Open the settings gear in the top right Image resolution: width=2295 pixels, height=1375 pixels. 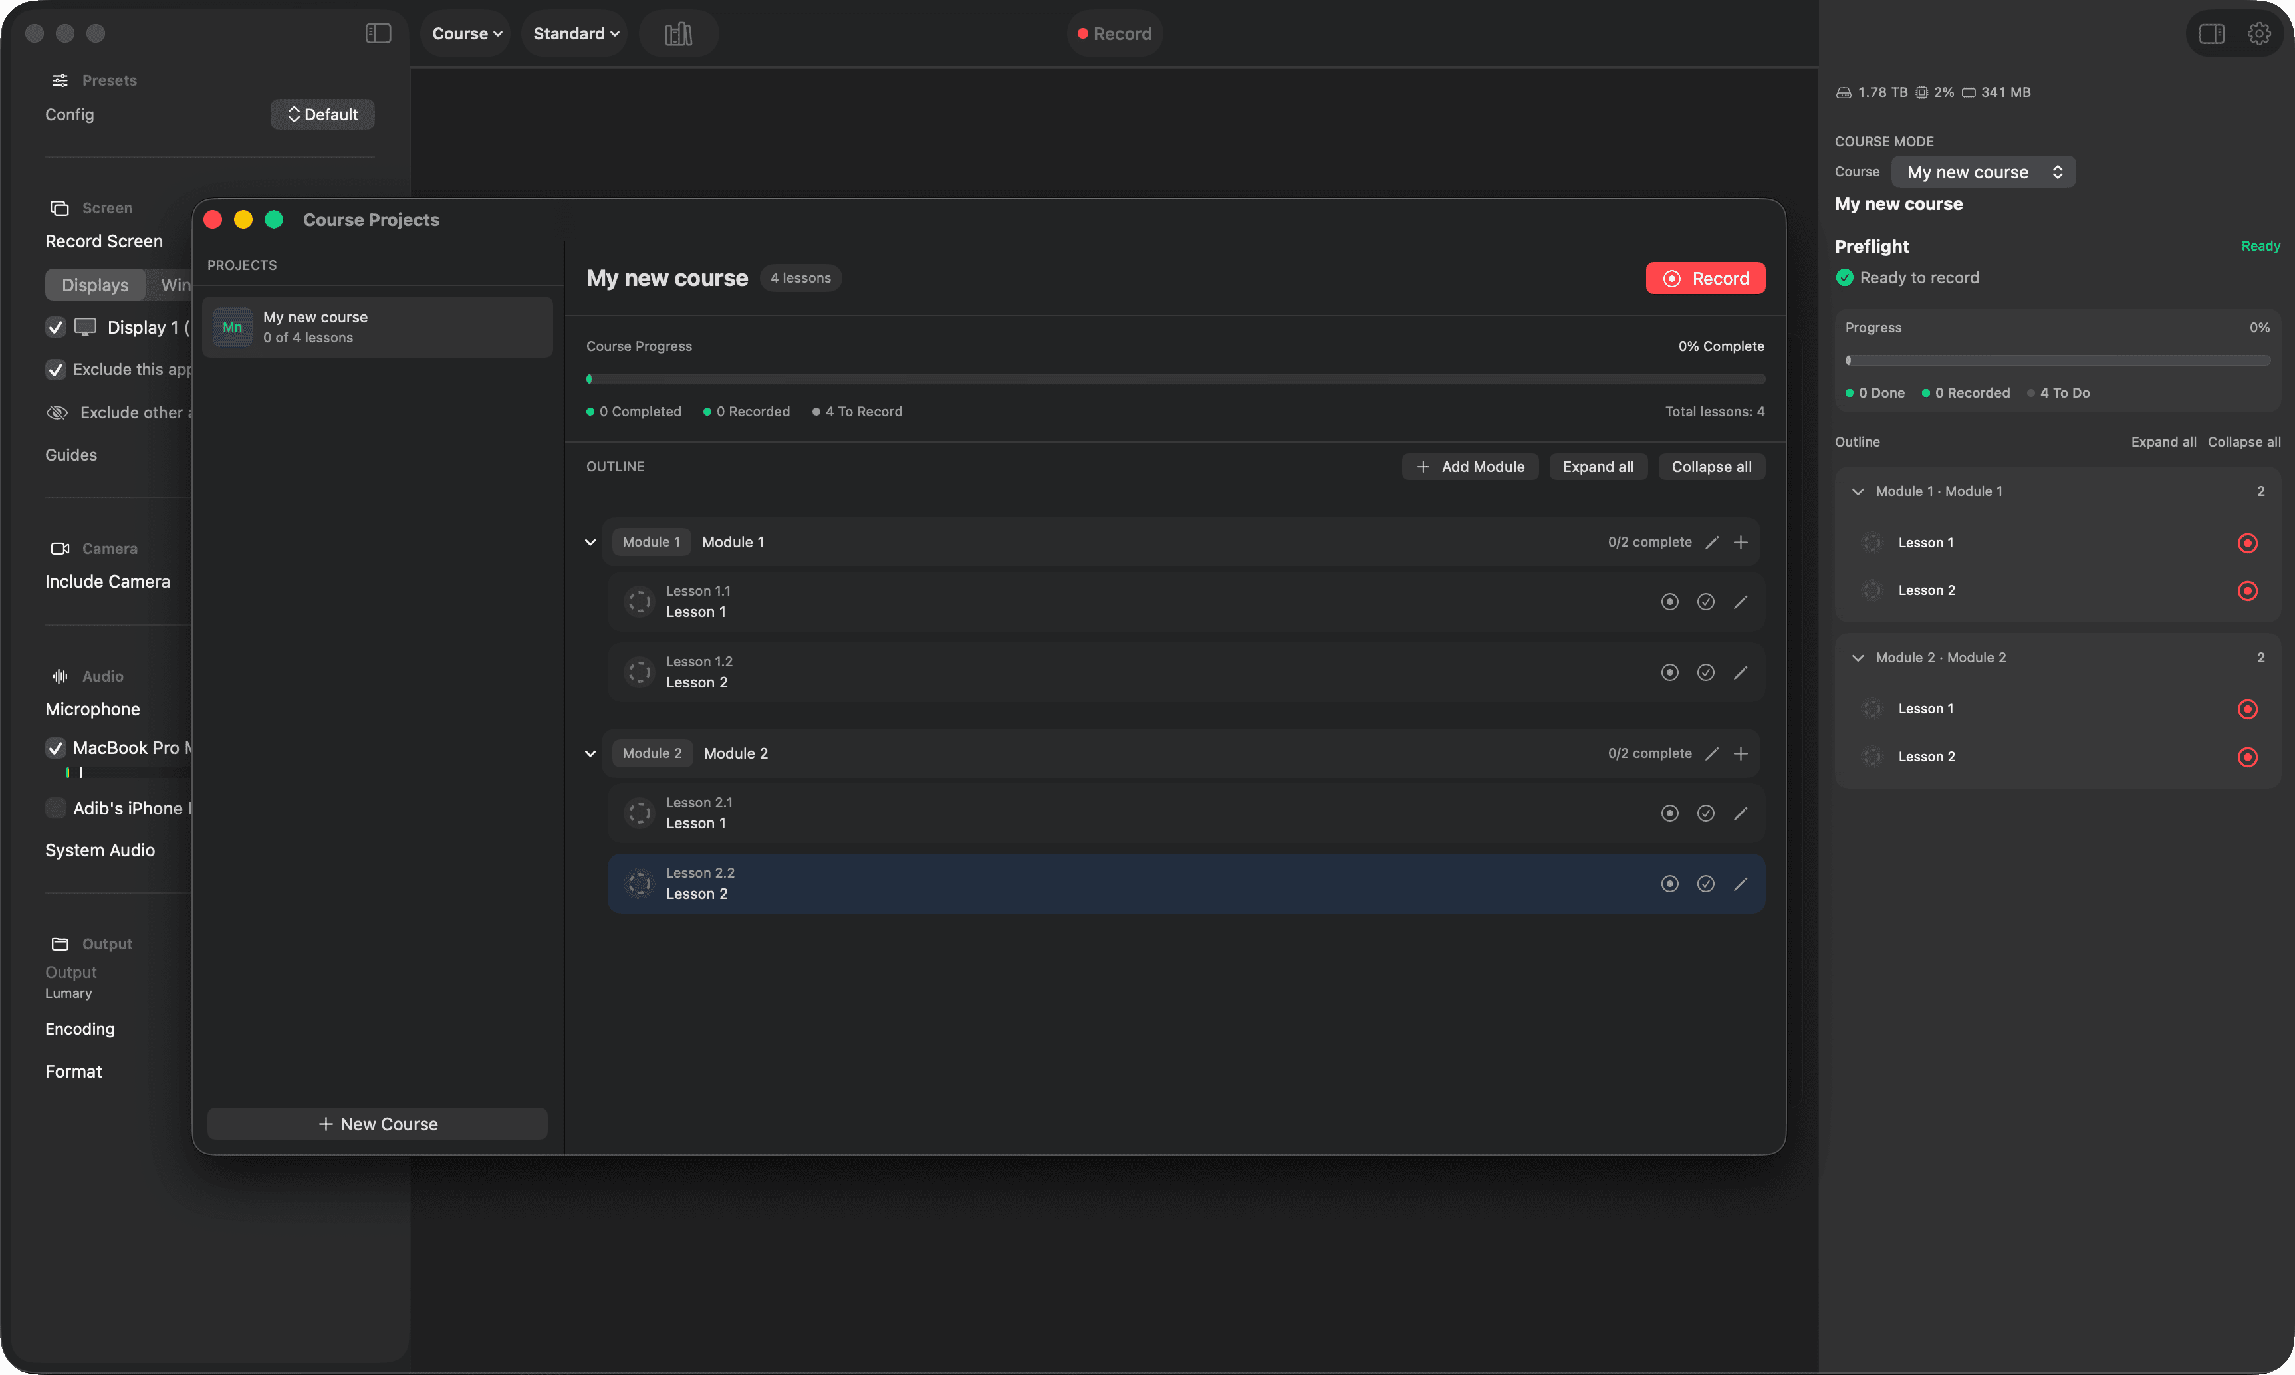(x=2259, y=33)
